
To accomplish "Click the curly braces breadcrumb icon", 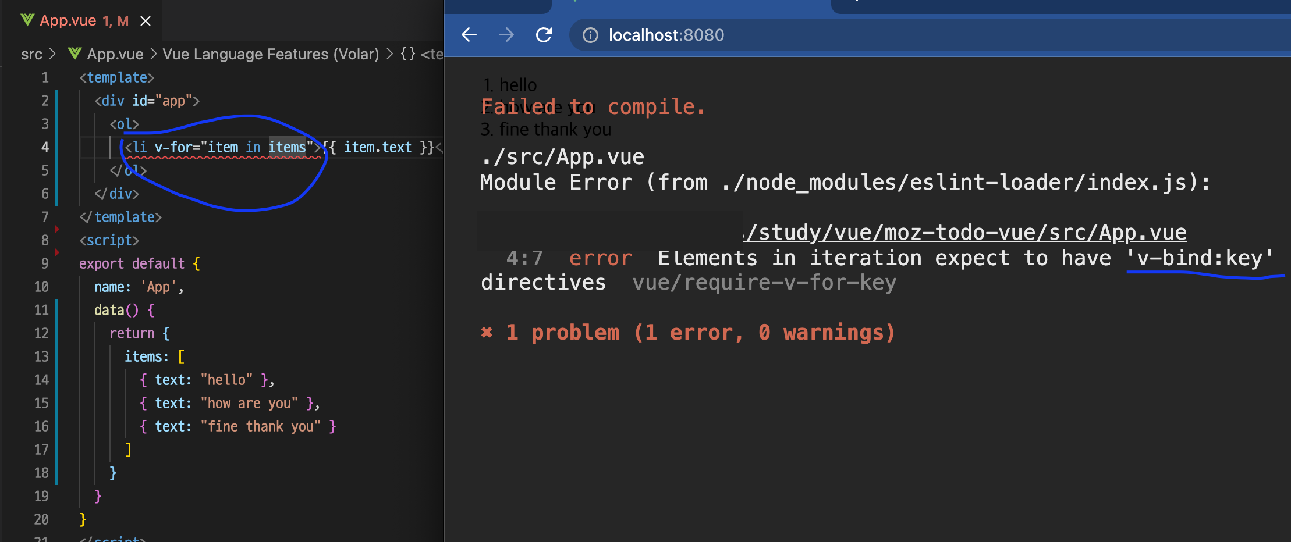I will 408,54.
